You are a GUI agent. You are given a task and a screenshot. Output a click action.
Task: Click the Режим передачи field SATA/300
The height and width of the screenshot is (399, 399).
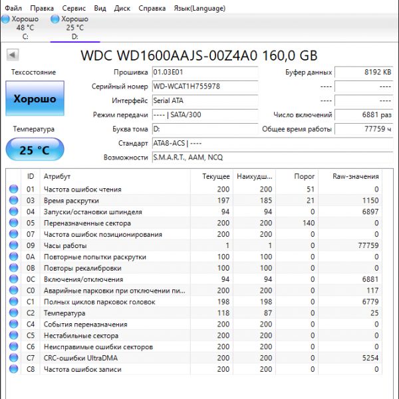(x=205, y=115)
